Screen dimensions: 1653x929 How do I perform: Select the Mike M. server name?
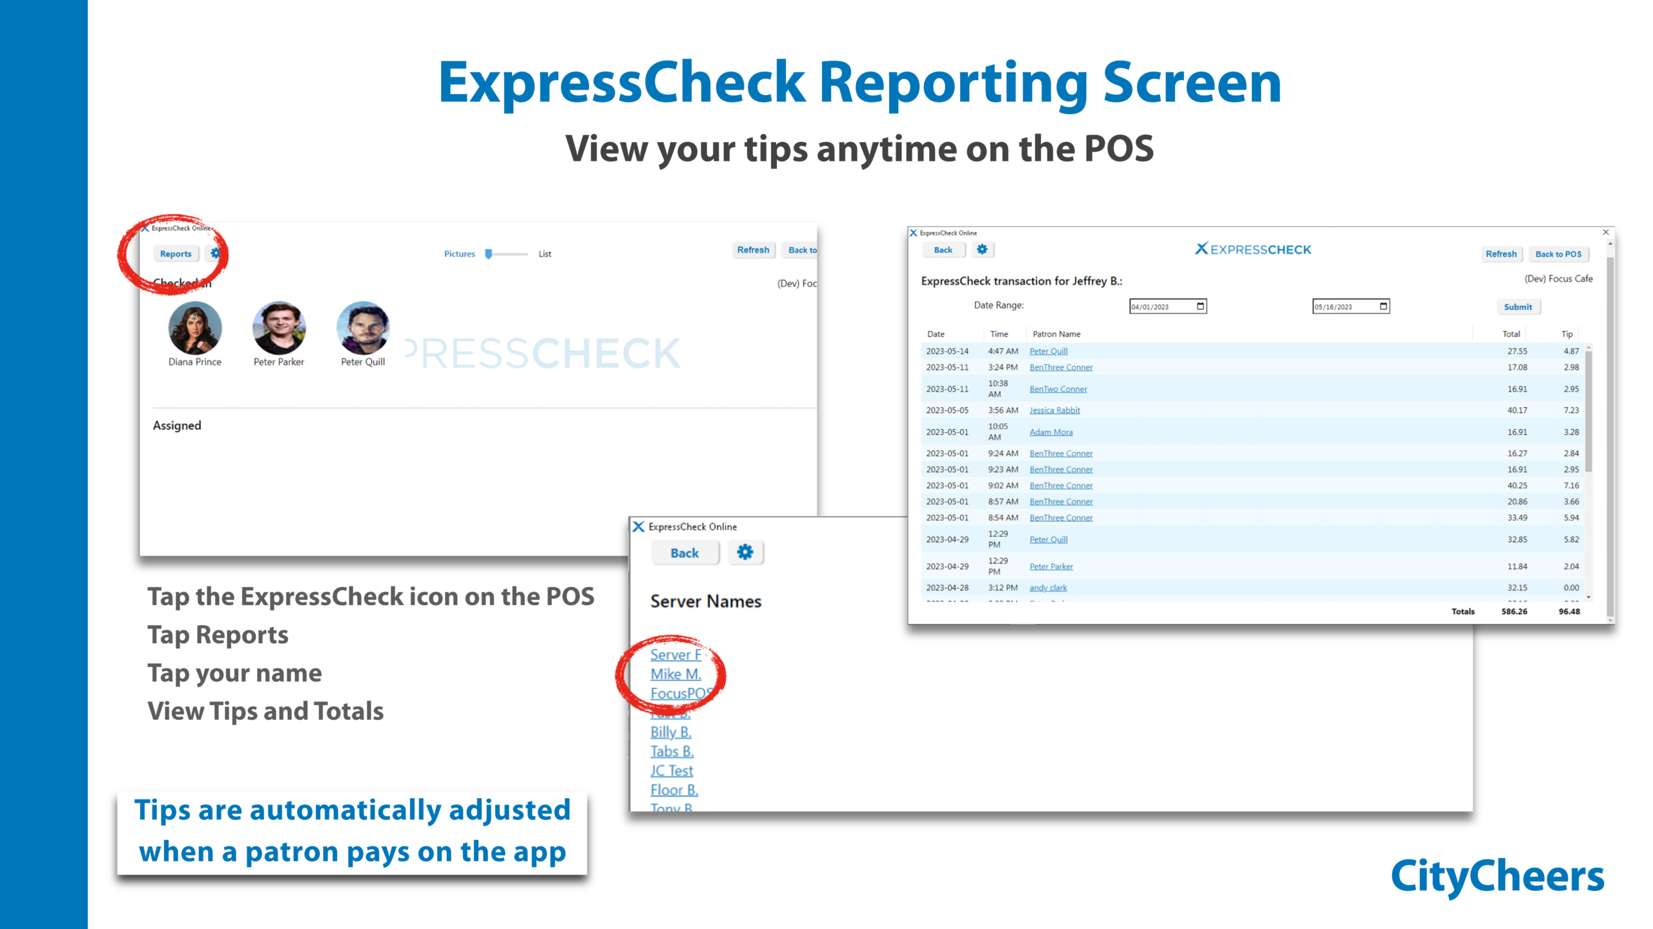(x=675, y=674)
